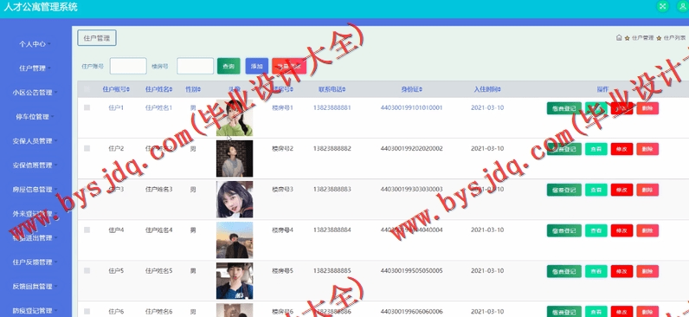
Task: Go to 住户列表 in the breadcrumb
Action: coord(674,38)
